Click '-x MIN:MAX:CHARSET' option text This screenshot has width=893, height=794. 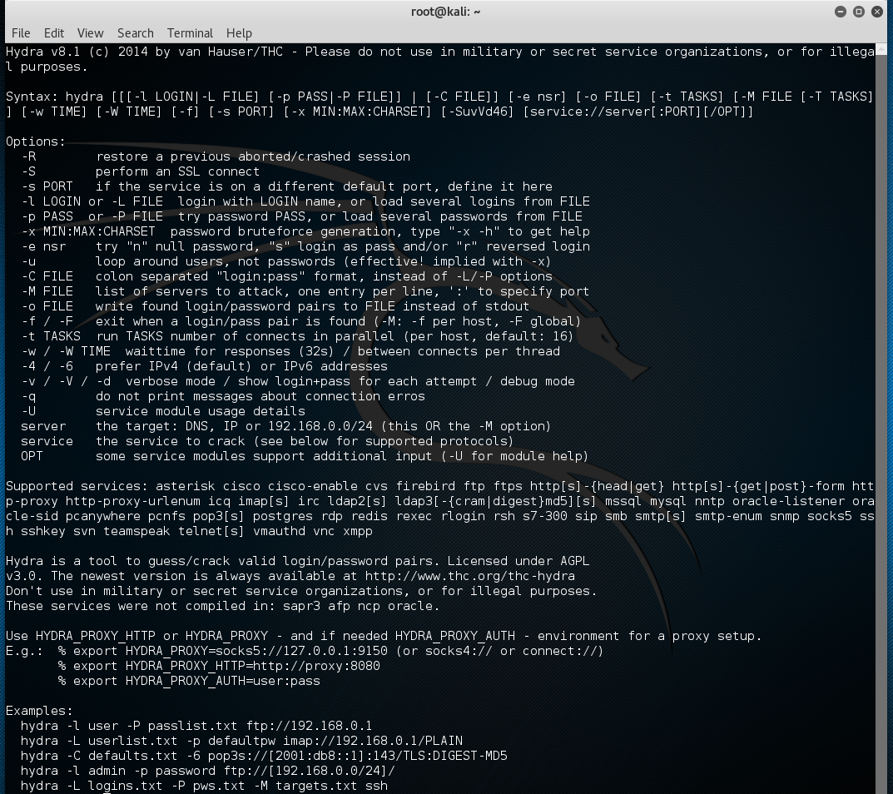[x=88, y=231]
